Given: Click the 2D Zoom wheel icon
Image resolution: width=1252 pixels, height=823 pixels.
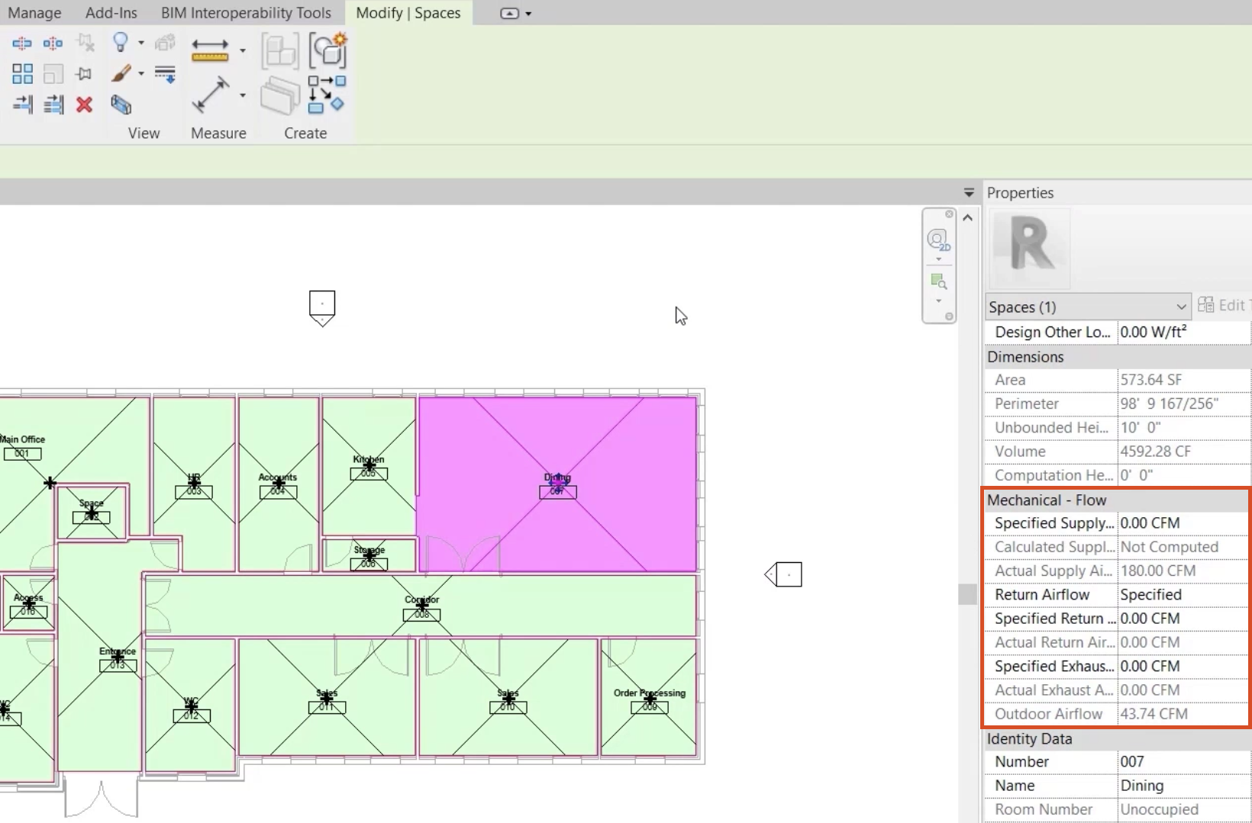Looking at the screenshot, I should 938,240.
